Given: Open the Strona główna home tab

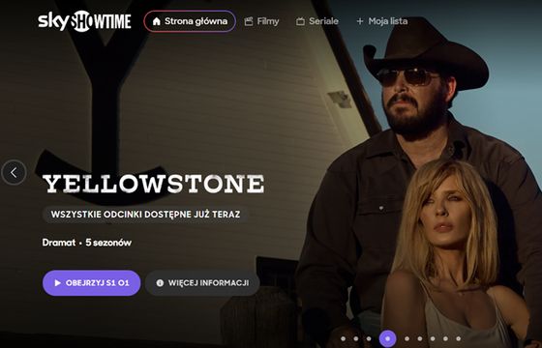Looking at the screenshot, I should click(x=190, y=21).
